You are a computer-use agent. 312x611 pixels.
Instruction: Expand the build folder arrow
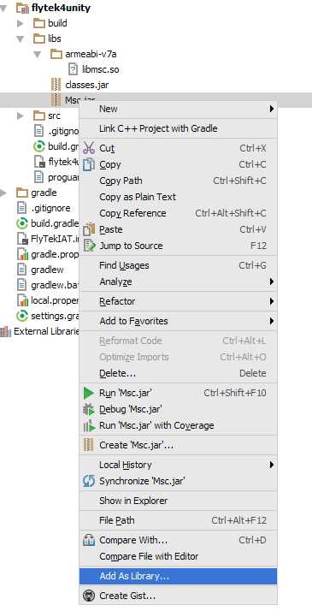pos(21,23)
